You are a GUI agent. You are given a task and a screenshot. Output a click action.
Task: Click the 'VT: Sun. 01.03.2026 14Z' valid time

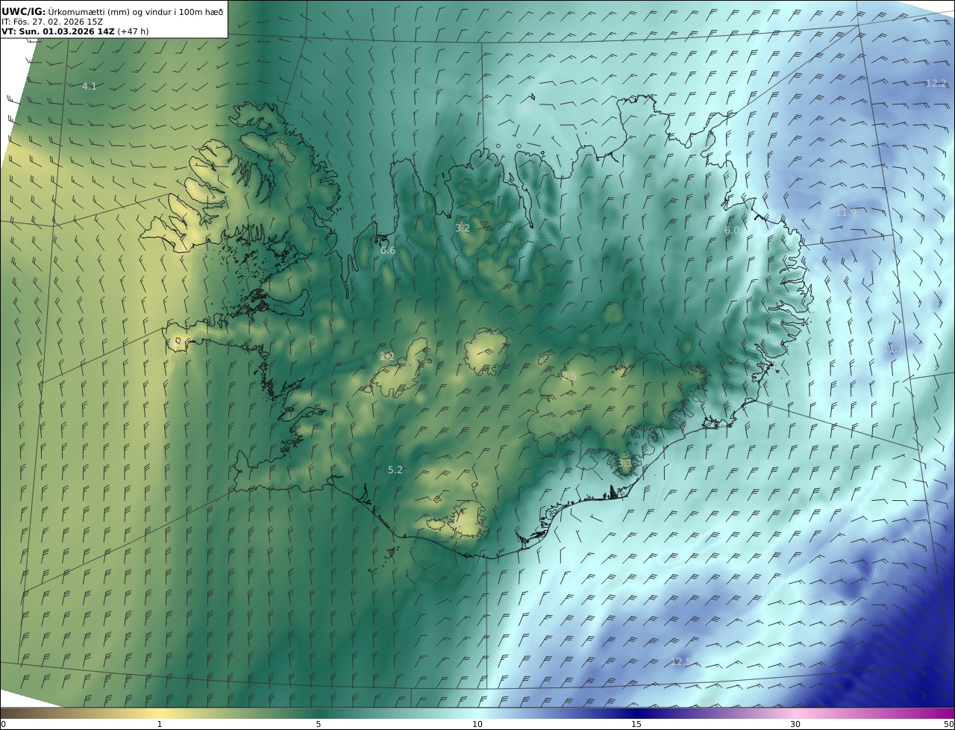pos(58,31)
